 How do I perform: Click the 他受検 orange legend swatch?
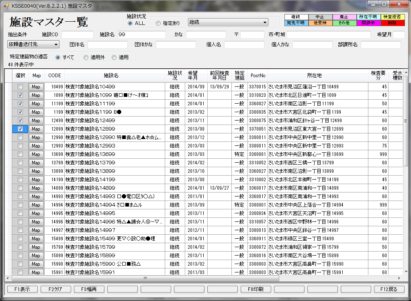coord(320,23)
